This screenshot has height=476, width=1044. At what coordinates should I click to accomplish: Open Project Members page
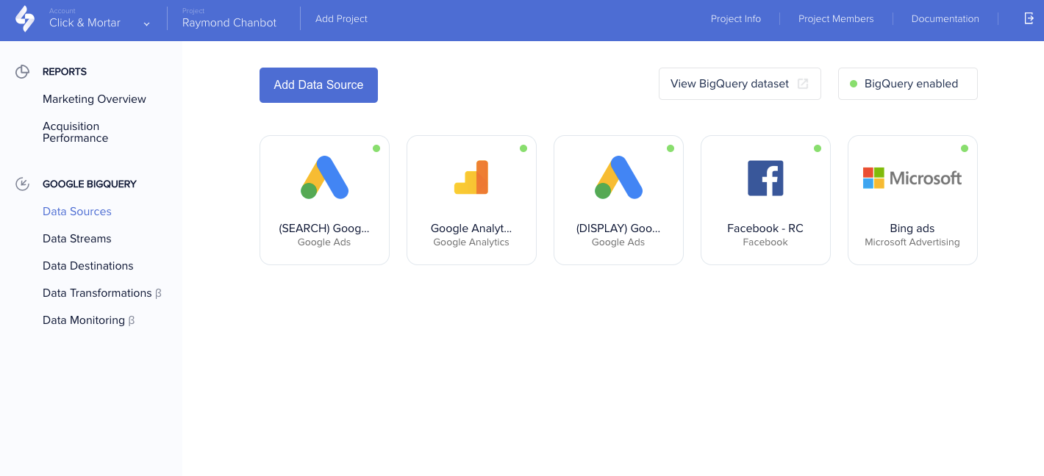point(836,19)
